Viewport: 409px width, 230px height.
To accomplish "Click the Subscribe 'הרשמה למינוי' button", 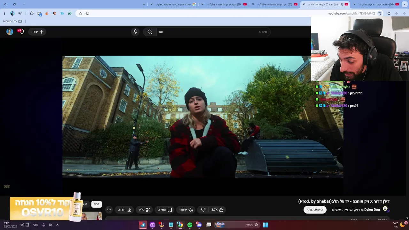I will (x=315, y=210).
